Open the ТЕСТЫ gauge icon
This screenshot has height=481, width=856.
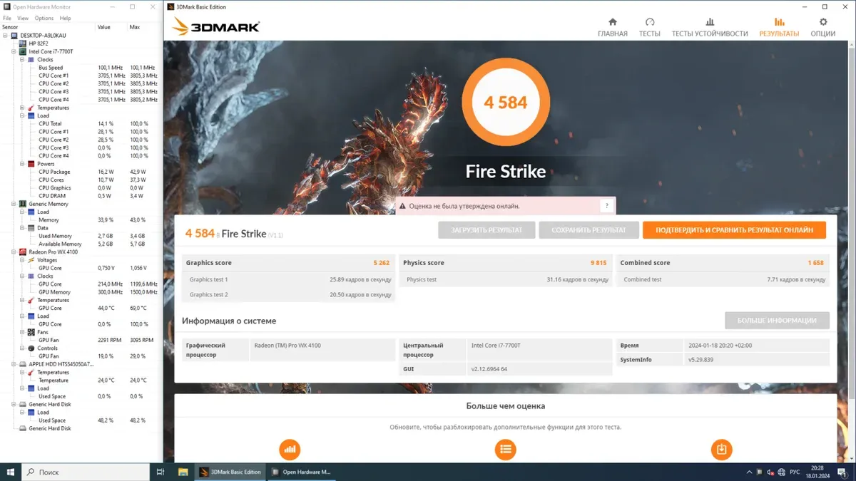click(649, 22)
